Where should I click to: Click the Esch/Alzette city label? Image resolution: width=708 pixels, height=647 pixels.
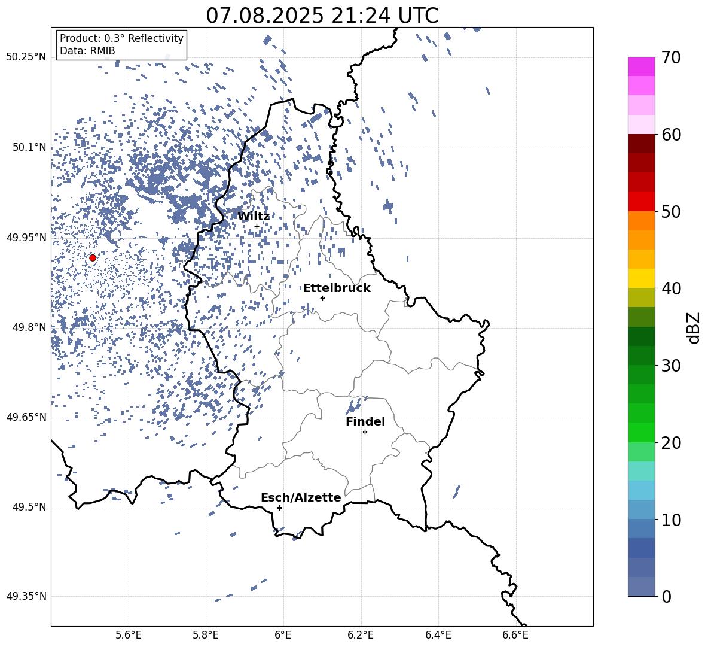(x=301, y=497)
